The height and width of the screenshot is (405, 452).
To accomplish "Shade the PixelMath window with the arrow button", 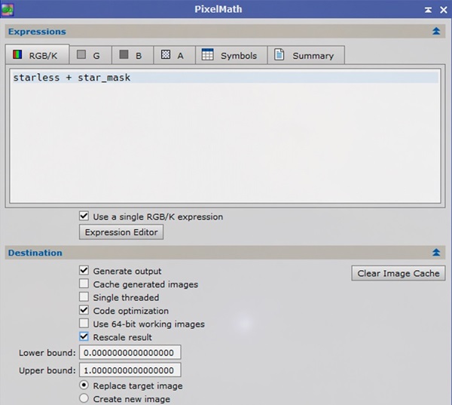I will pyautogui.click(x=428, y=10).
